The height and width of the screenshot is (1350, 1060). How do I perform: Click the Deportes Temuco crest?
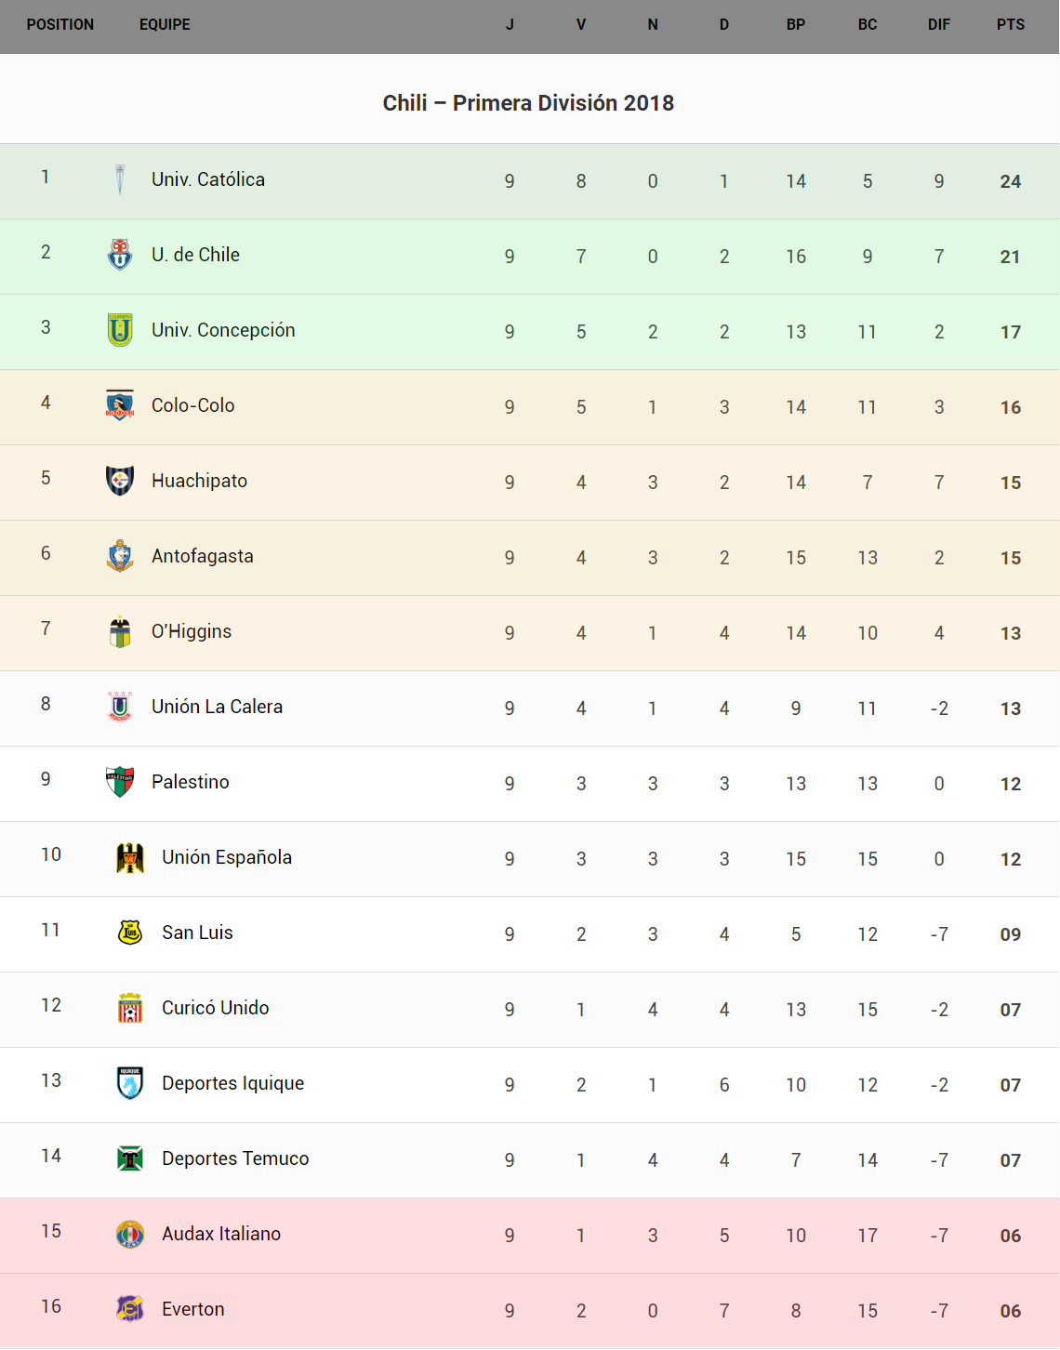click(x=130, y=1158)
